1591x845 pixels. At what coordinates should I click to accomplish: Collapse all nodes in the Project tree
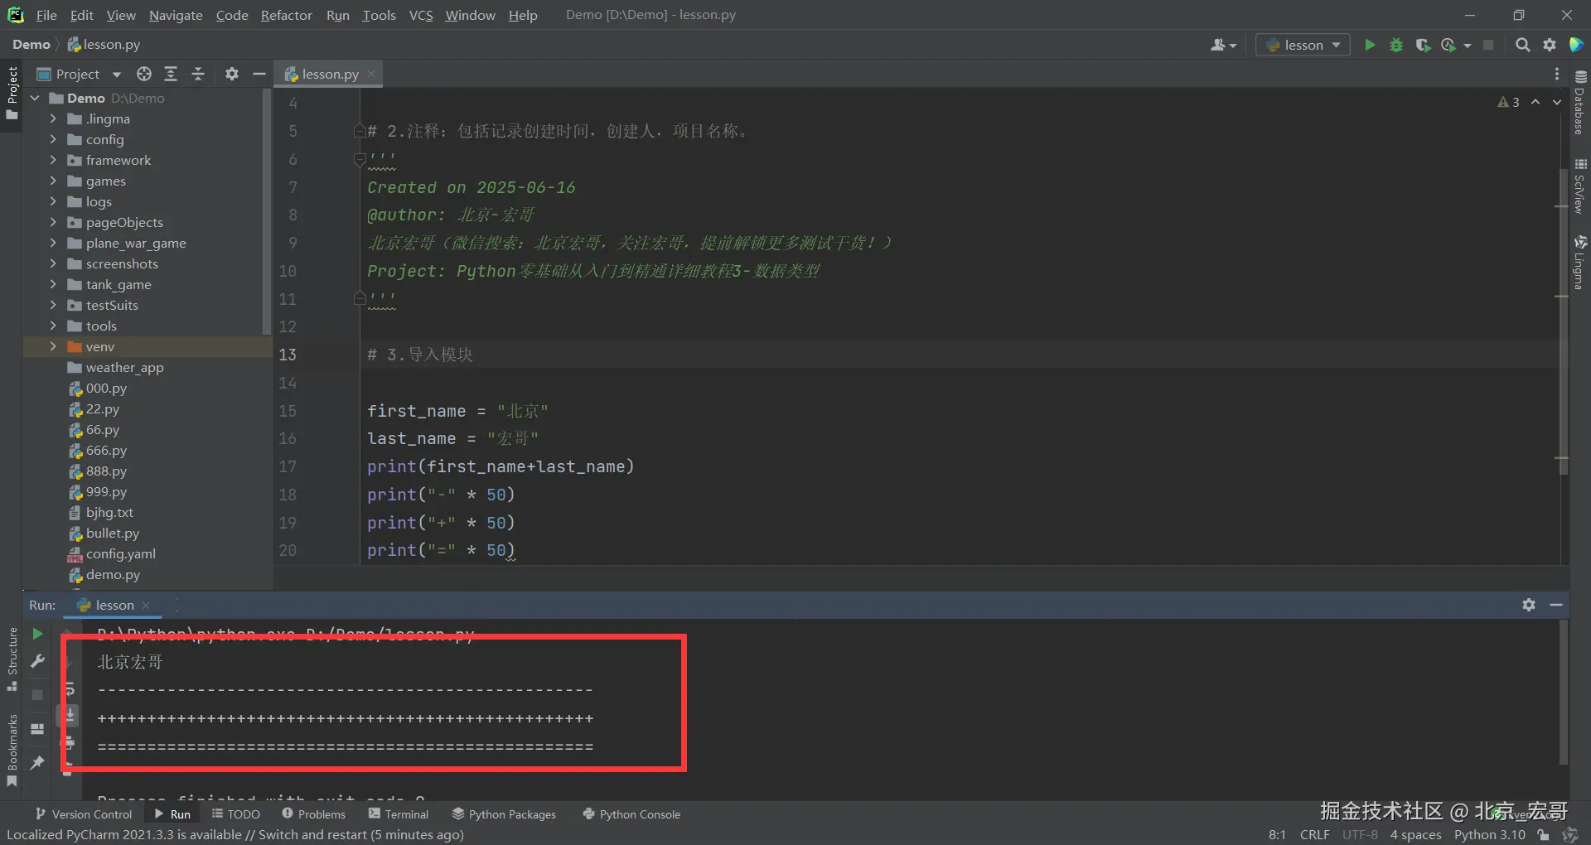(198, 74)
